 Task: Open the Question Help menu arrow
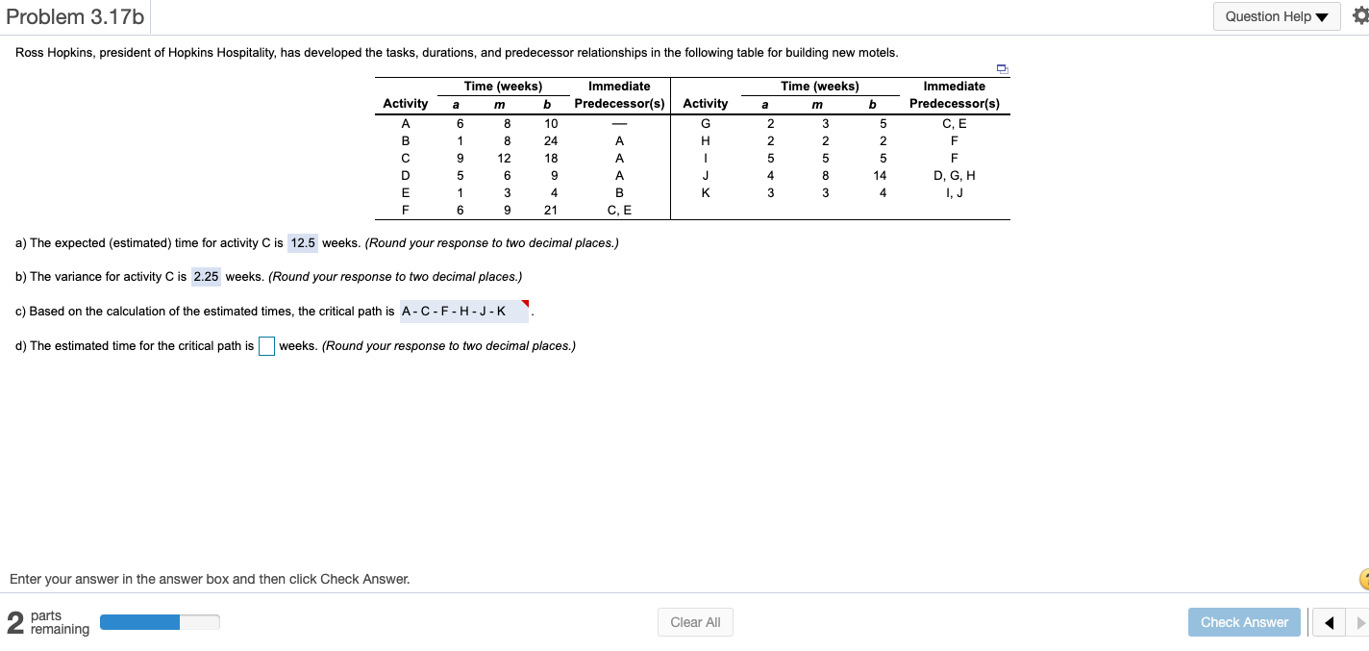pos(1320,15)
